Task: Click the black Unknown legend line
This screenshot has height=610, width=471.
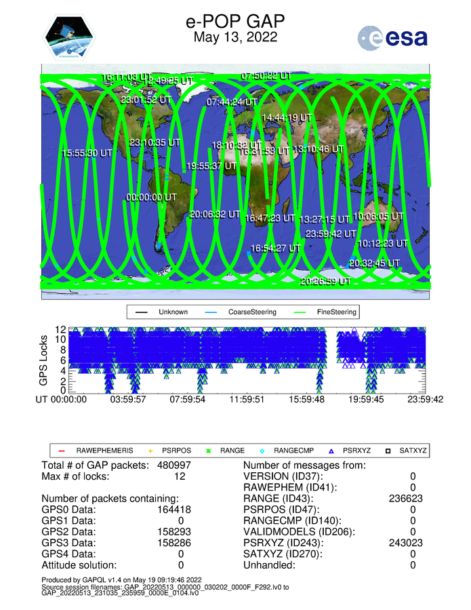Action: click(142, 312)
